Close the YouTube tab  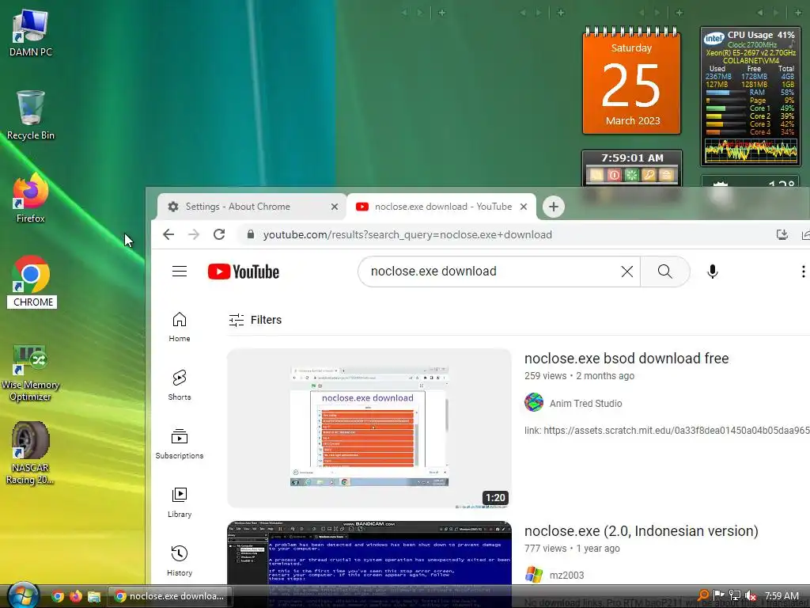click(x=524, y=207)
